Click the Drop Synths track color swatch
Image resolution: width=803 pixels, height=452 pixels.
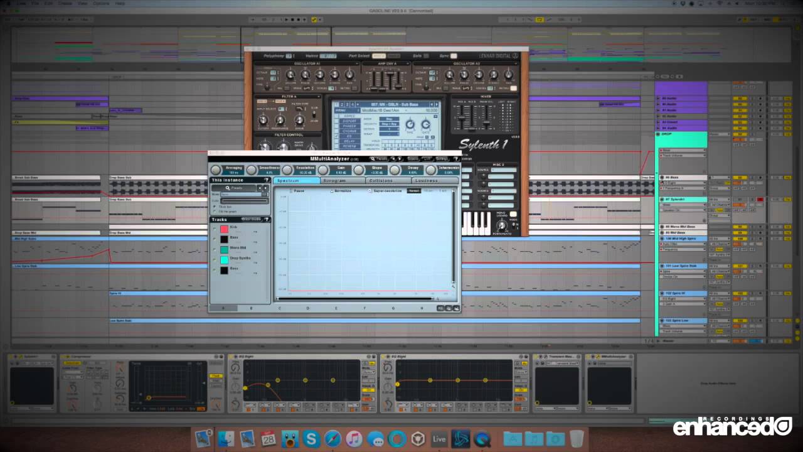coord(224,260)
